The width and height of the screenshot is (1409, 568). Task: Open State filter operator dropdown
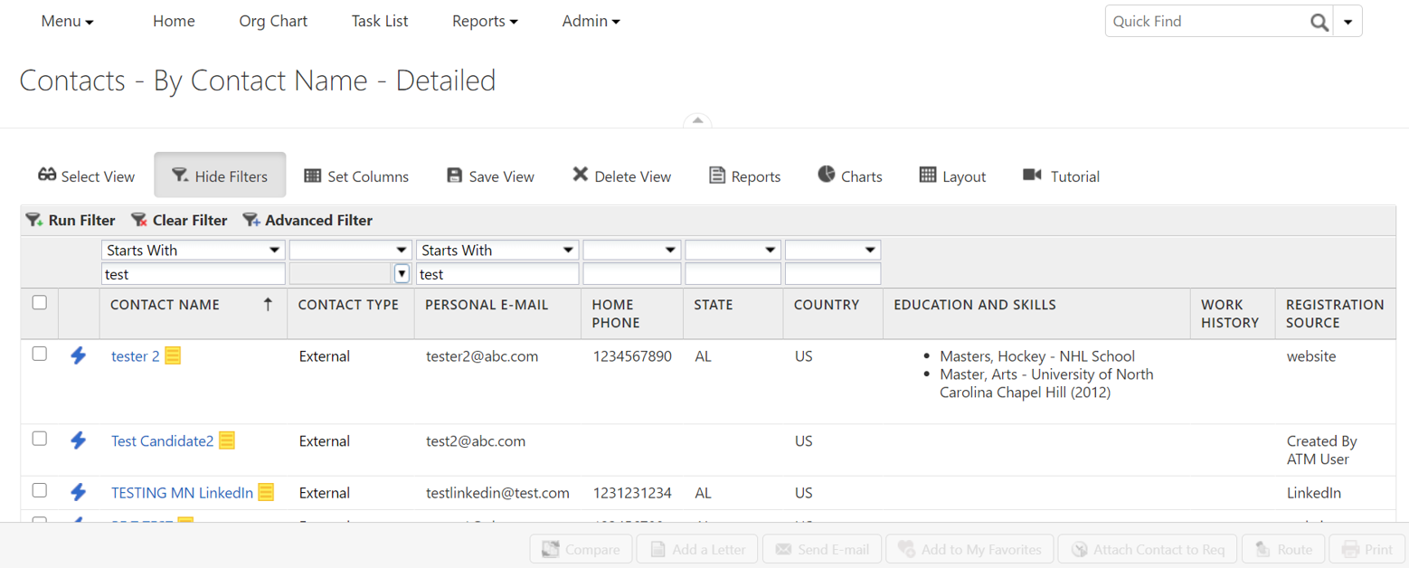[733, 250]
